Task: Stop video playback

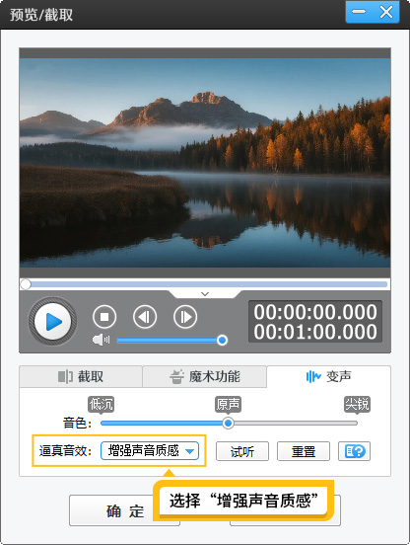Action: [104, 317]
